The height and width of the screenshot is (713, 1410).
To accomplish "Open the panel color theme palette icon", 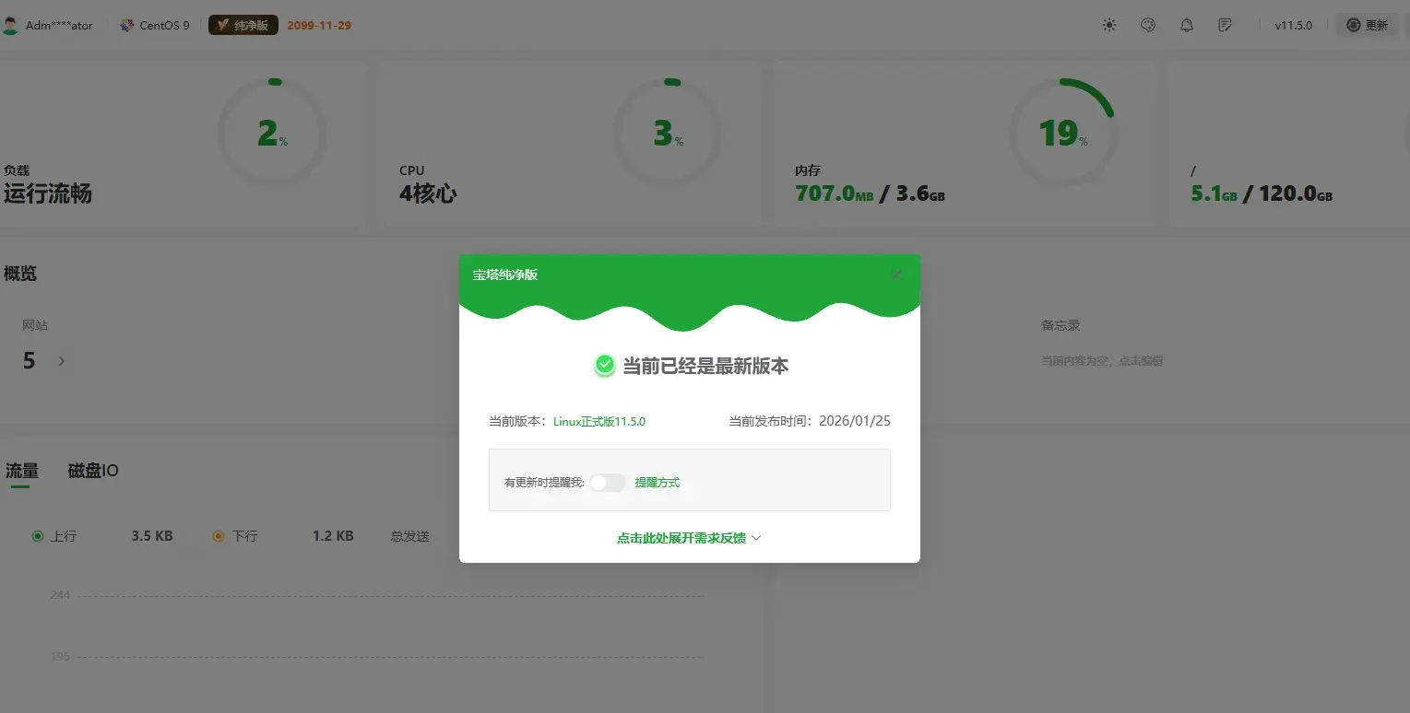I will tap(1148, 25).
